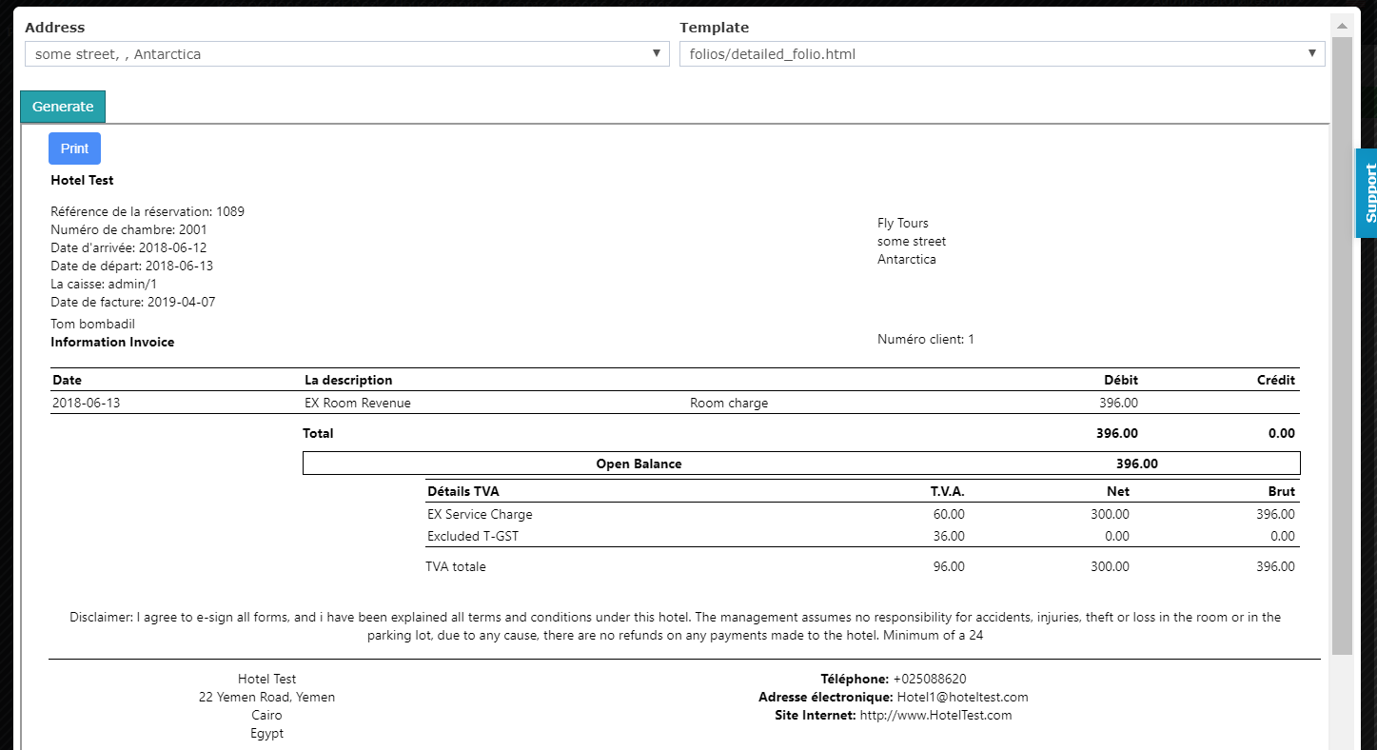Click the T.V.A. column header
The height and width of the screenshot is (750, 1377).
click(948, 491)
